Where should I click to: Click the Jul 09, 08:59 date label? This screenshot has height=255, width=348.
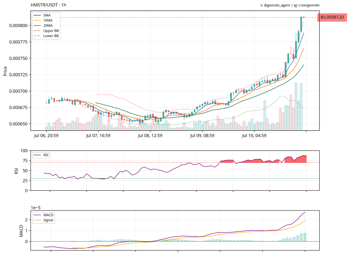[x=202, y=135]
